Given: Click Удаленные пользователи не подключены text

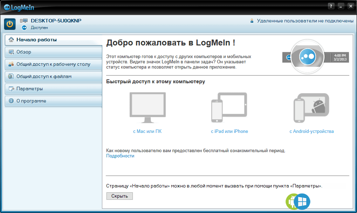Looking at the screenshot, I should [305, 21].
